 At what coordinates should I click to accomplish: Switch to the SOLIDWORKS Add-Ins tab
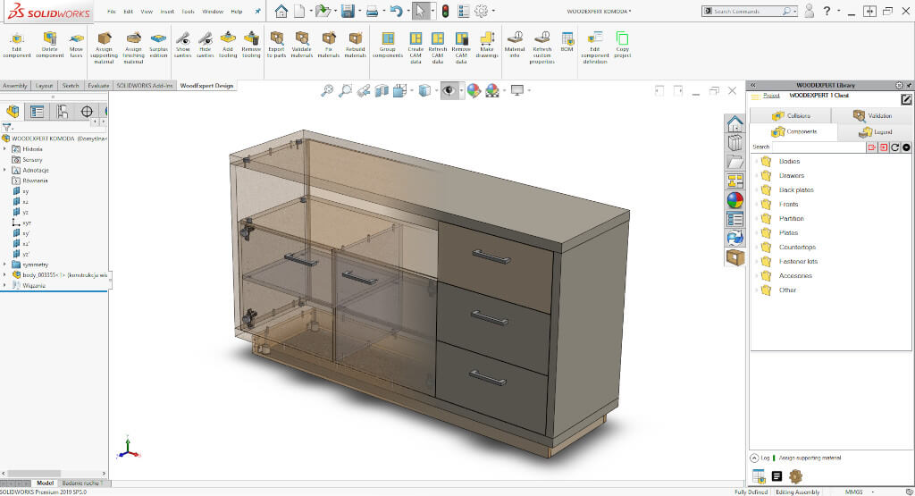click(145, 85)
